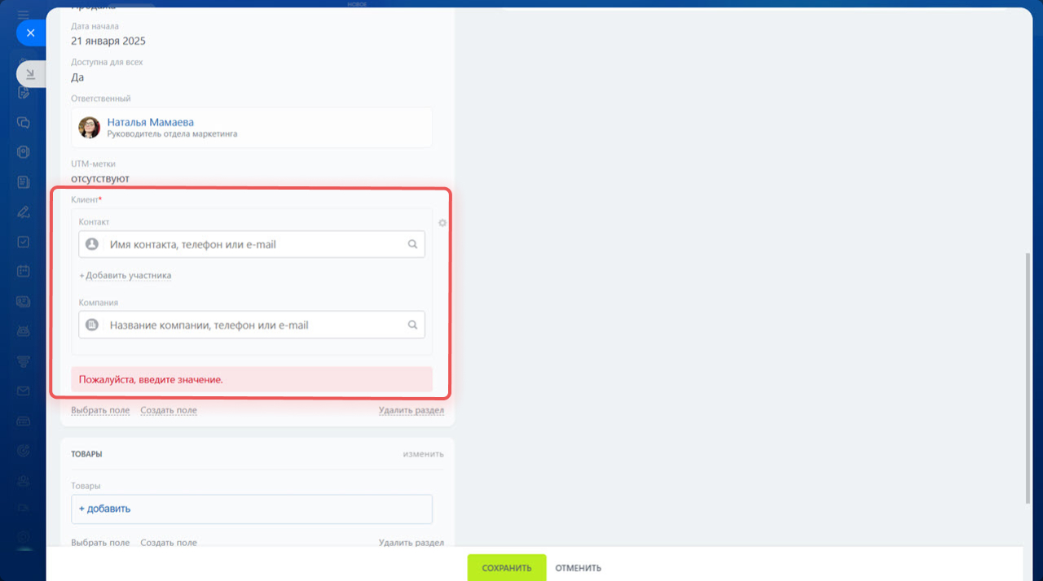Click the date value 21 января 2025
The width and height of the screenshot is (1043, 581).
108,41
